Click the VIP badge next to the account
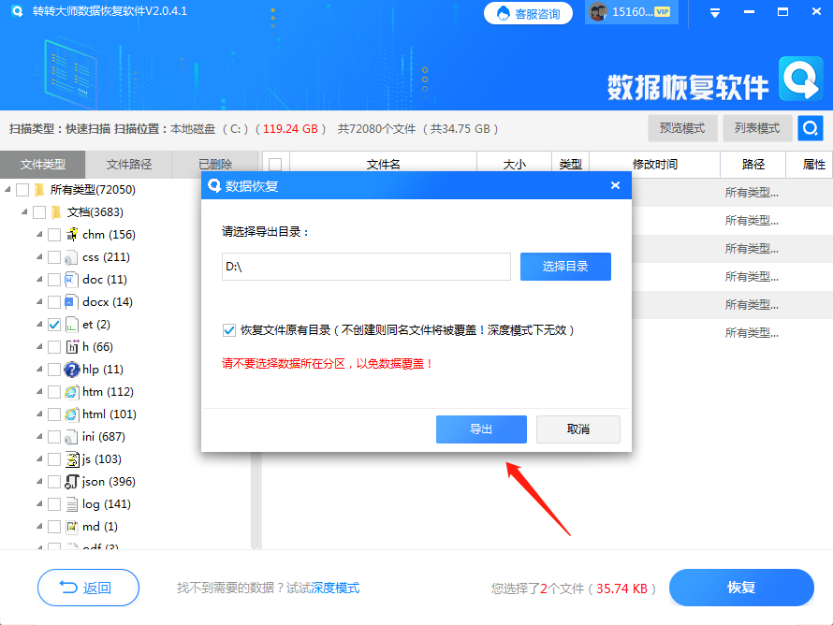Viewport: 833px width, 625px height. [662, 12]
